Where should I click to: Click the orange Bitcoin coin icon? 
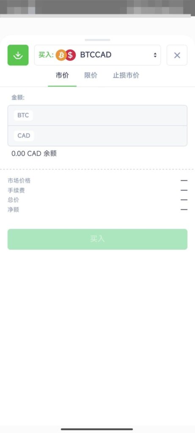click(61, 55)
